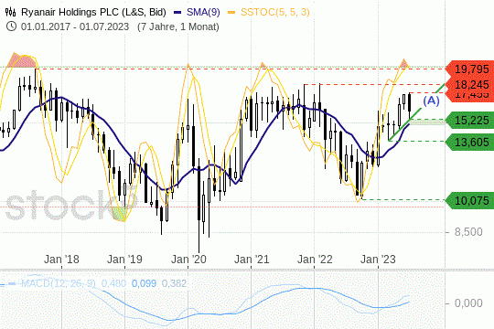The width and height of the screenshot is (494, 329).
Task: Select the Ryanair Holdings PLC title text
Action: tap(93, 12)
